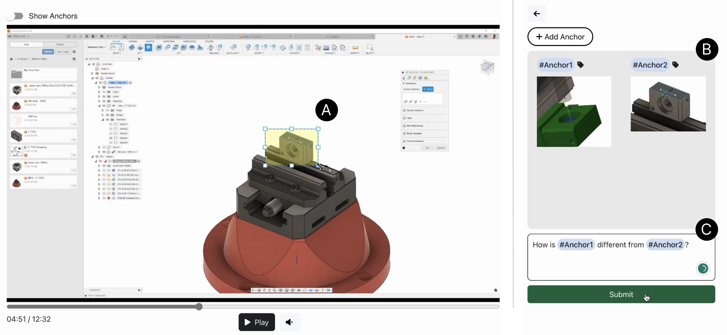Viewport: 727px width, 335px height.
Task: Click the undo arrow icon
Action: [x=108, y=36]
